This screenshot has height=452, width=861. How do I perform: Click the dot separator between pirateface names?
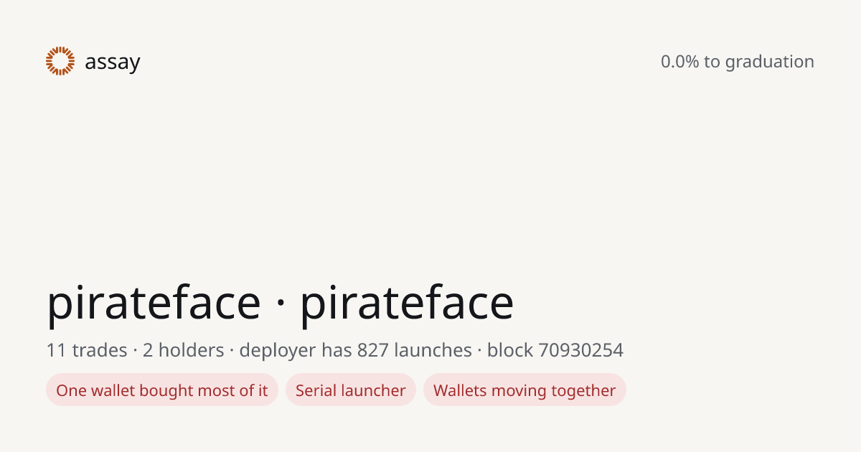pyautogui.click(x=281, y=306)
